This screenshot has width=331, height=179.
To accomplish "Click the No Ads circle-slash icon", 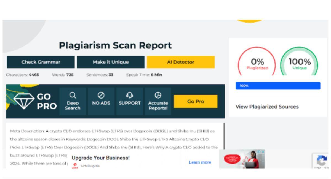I will tap(101, 95).
